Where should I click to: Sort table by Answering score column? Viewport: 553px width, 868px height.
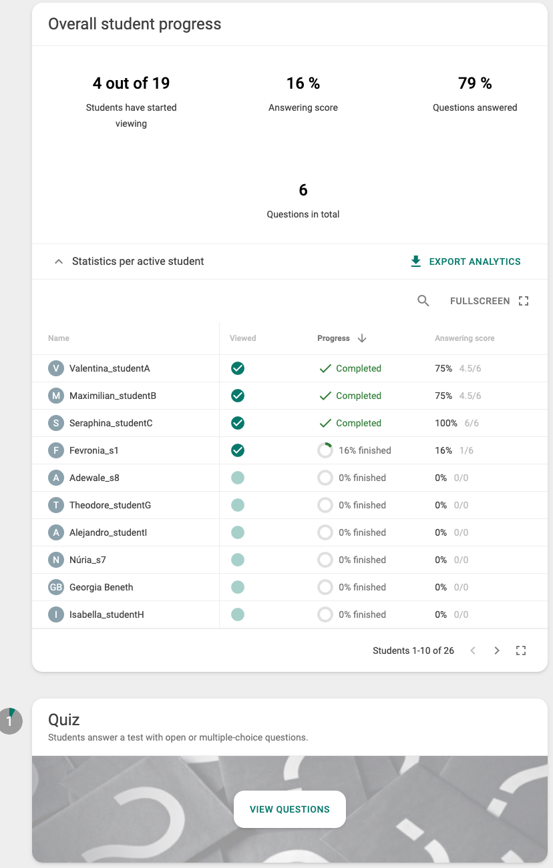tap(465, 338)
